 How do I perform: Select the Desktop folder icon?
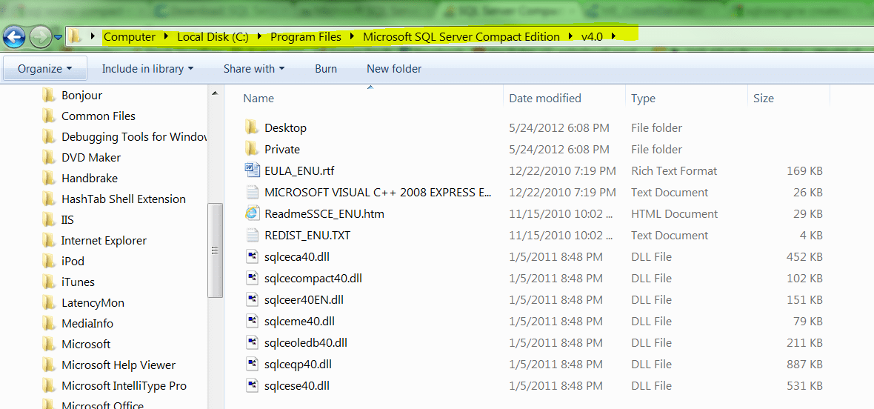(253, 127)
